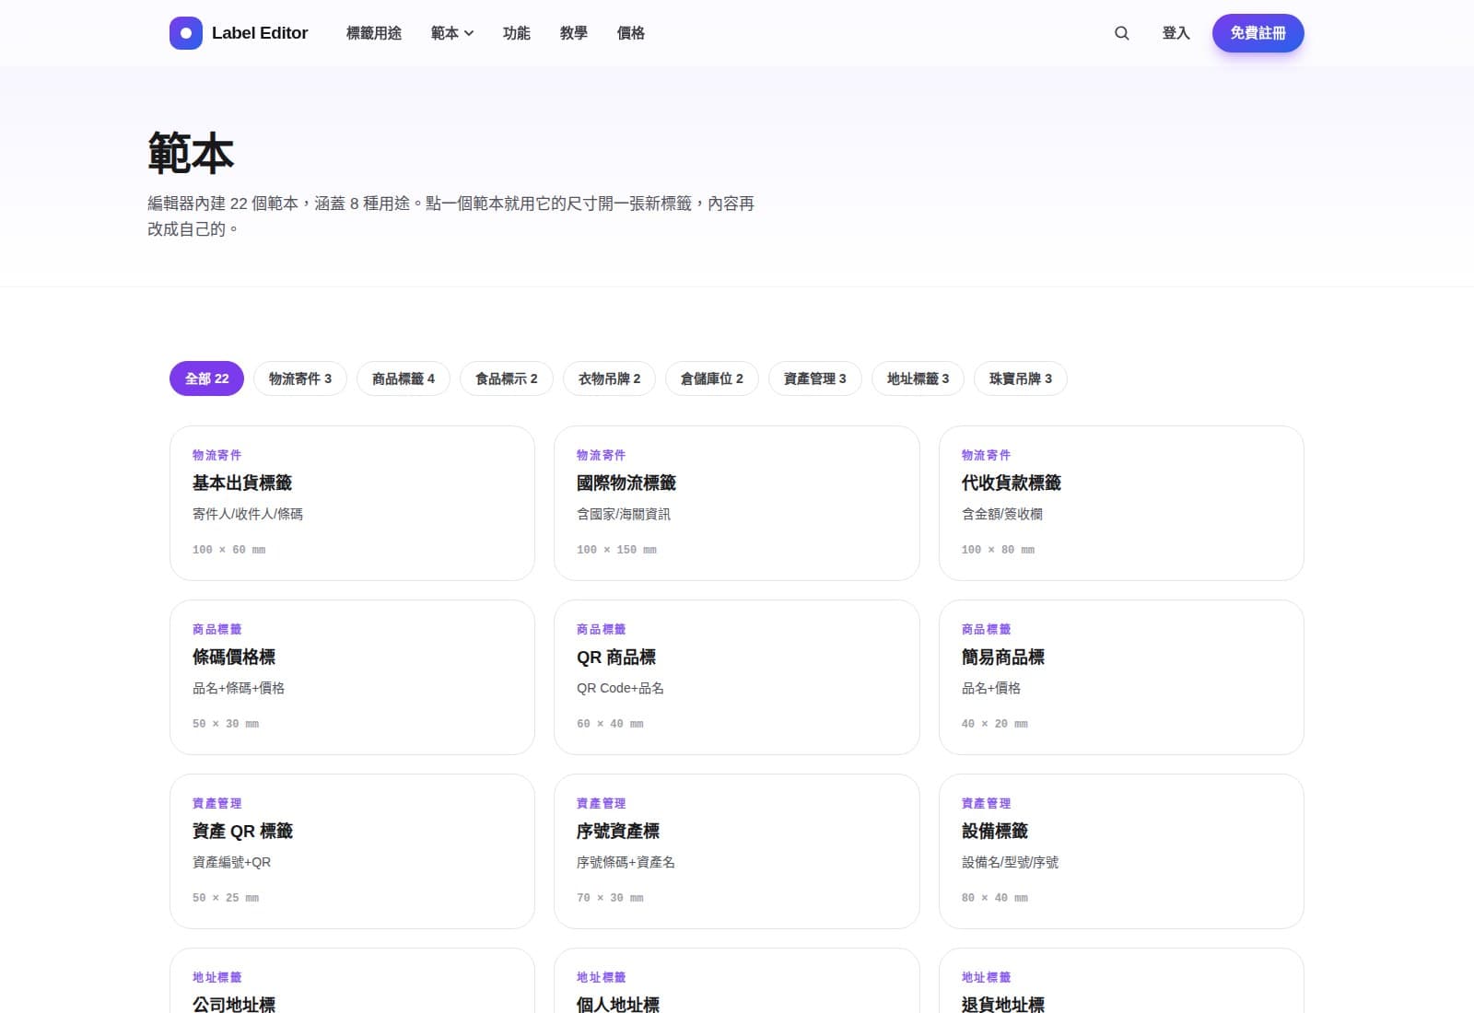
Task: Open the 序號資產標 template card
Action: 737,851
